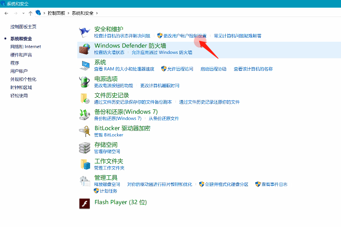Click the Windows Defender firewall brick icon
This screenshot has height=227, width=341.
pos(84,49)
